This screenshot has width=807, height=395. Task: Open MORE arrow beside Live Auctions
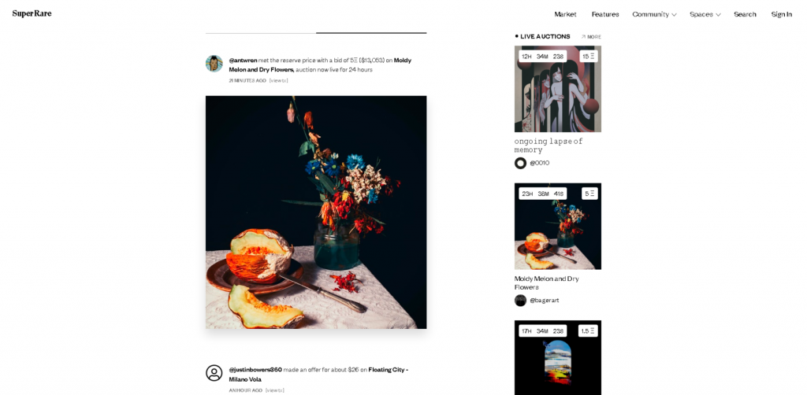(x=591, y=37)
